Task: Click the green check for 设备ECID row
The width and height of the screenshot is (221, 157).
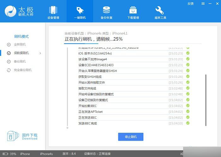Action: tap(188, 65)
